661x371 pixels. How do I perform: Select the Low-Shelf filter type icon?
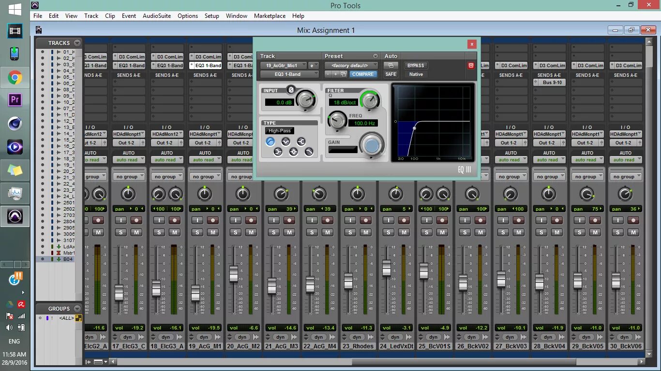tap(278, 152)
